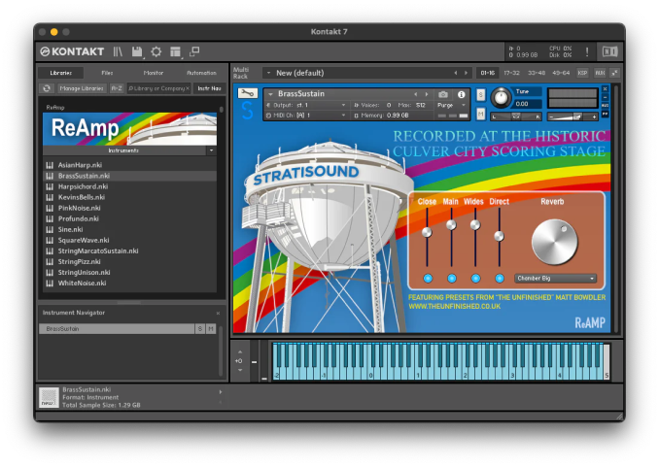Refresh libraries with the reload icon

47,88
